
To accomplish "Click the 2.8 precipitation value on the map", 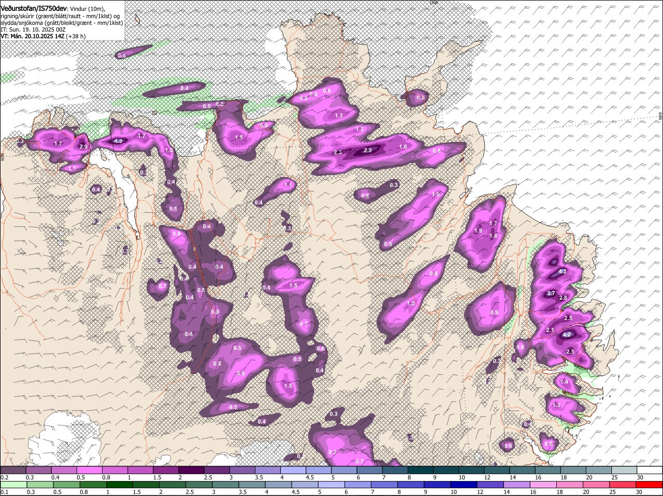I will tap(564, 298).
